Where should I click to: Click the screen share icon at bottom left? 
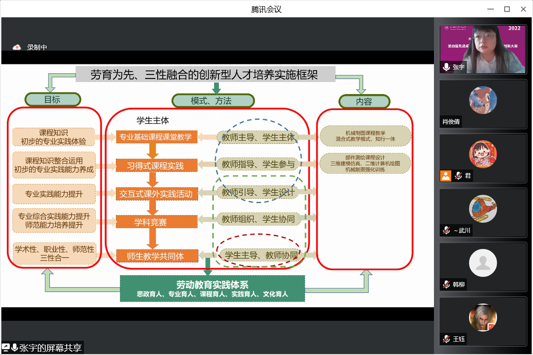6,348
